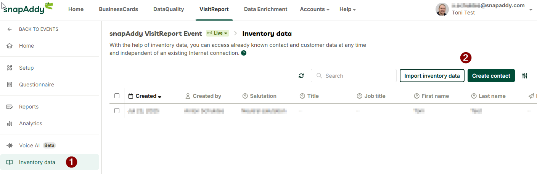Refresh the inventory data list
This screenshot has width=537, height=174.
(301, 76)
